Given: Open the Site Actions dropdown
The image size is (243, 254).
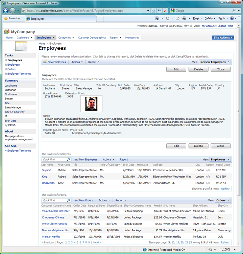Looking at the screenshot, I should (x=223, y=38).
